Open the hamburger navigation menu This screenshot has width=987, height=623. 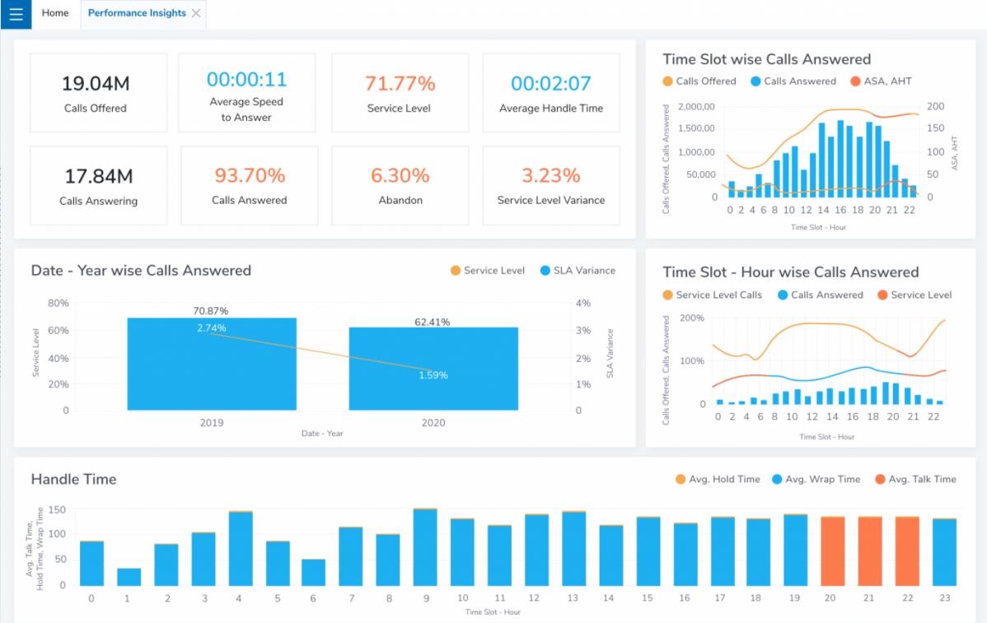(16, 14)
